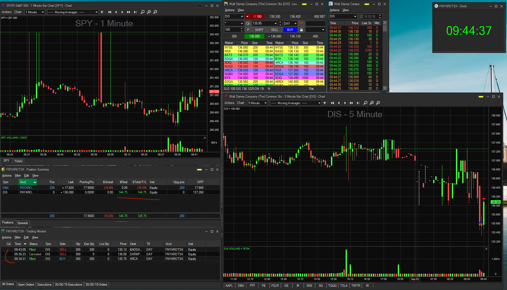Fast rewind the DIS 5 minute chart
507x290 pixels.
(332, 103)
